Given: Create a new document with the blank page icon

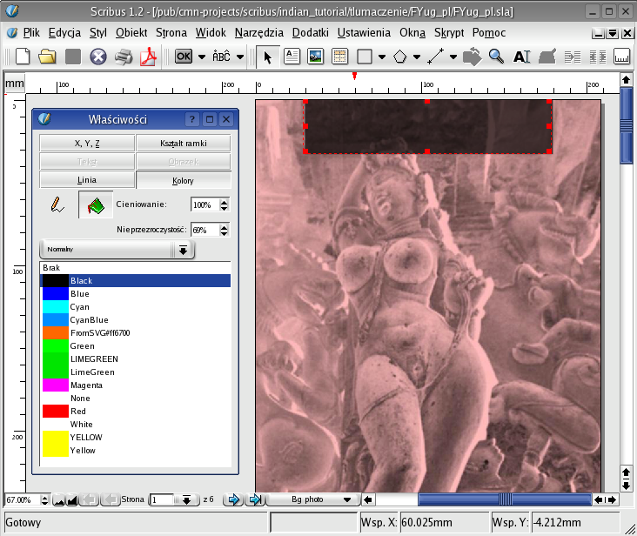Looking at the screenshot, I should coord(23,57).
